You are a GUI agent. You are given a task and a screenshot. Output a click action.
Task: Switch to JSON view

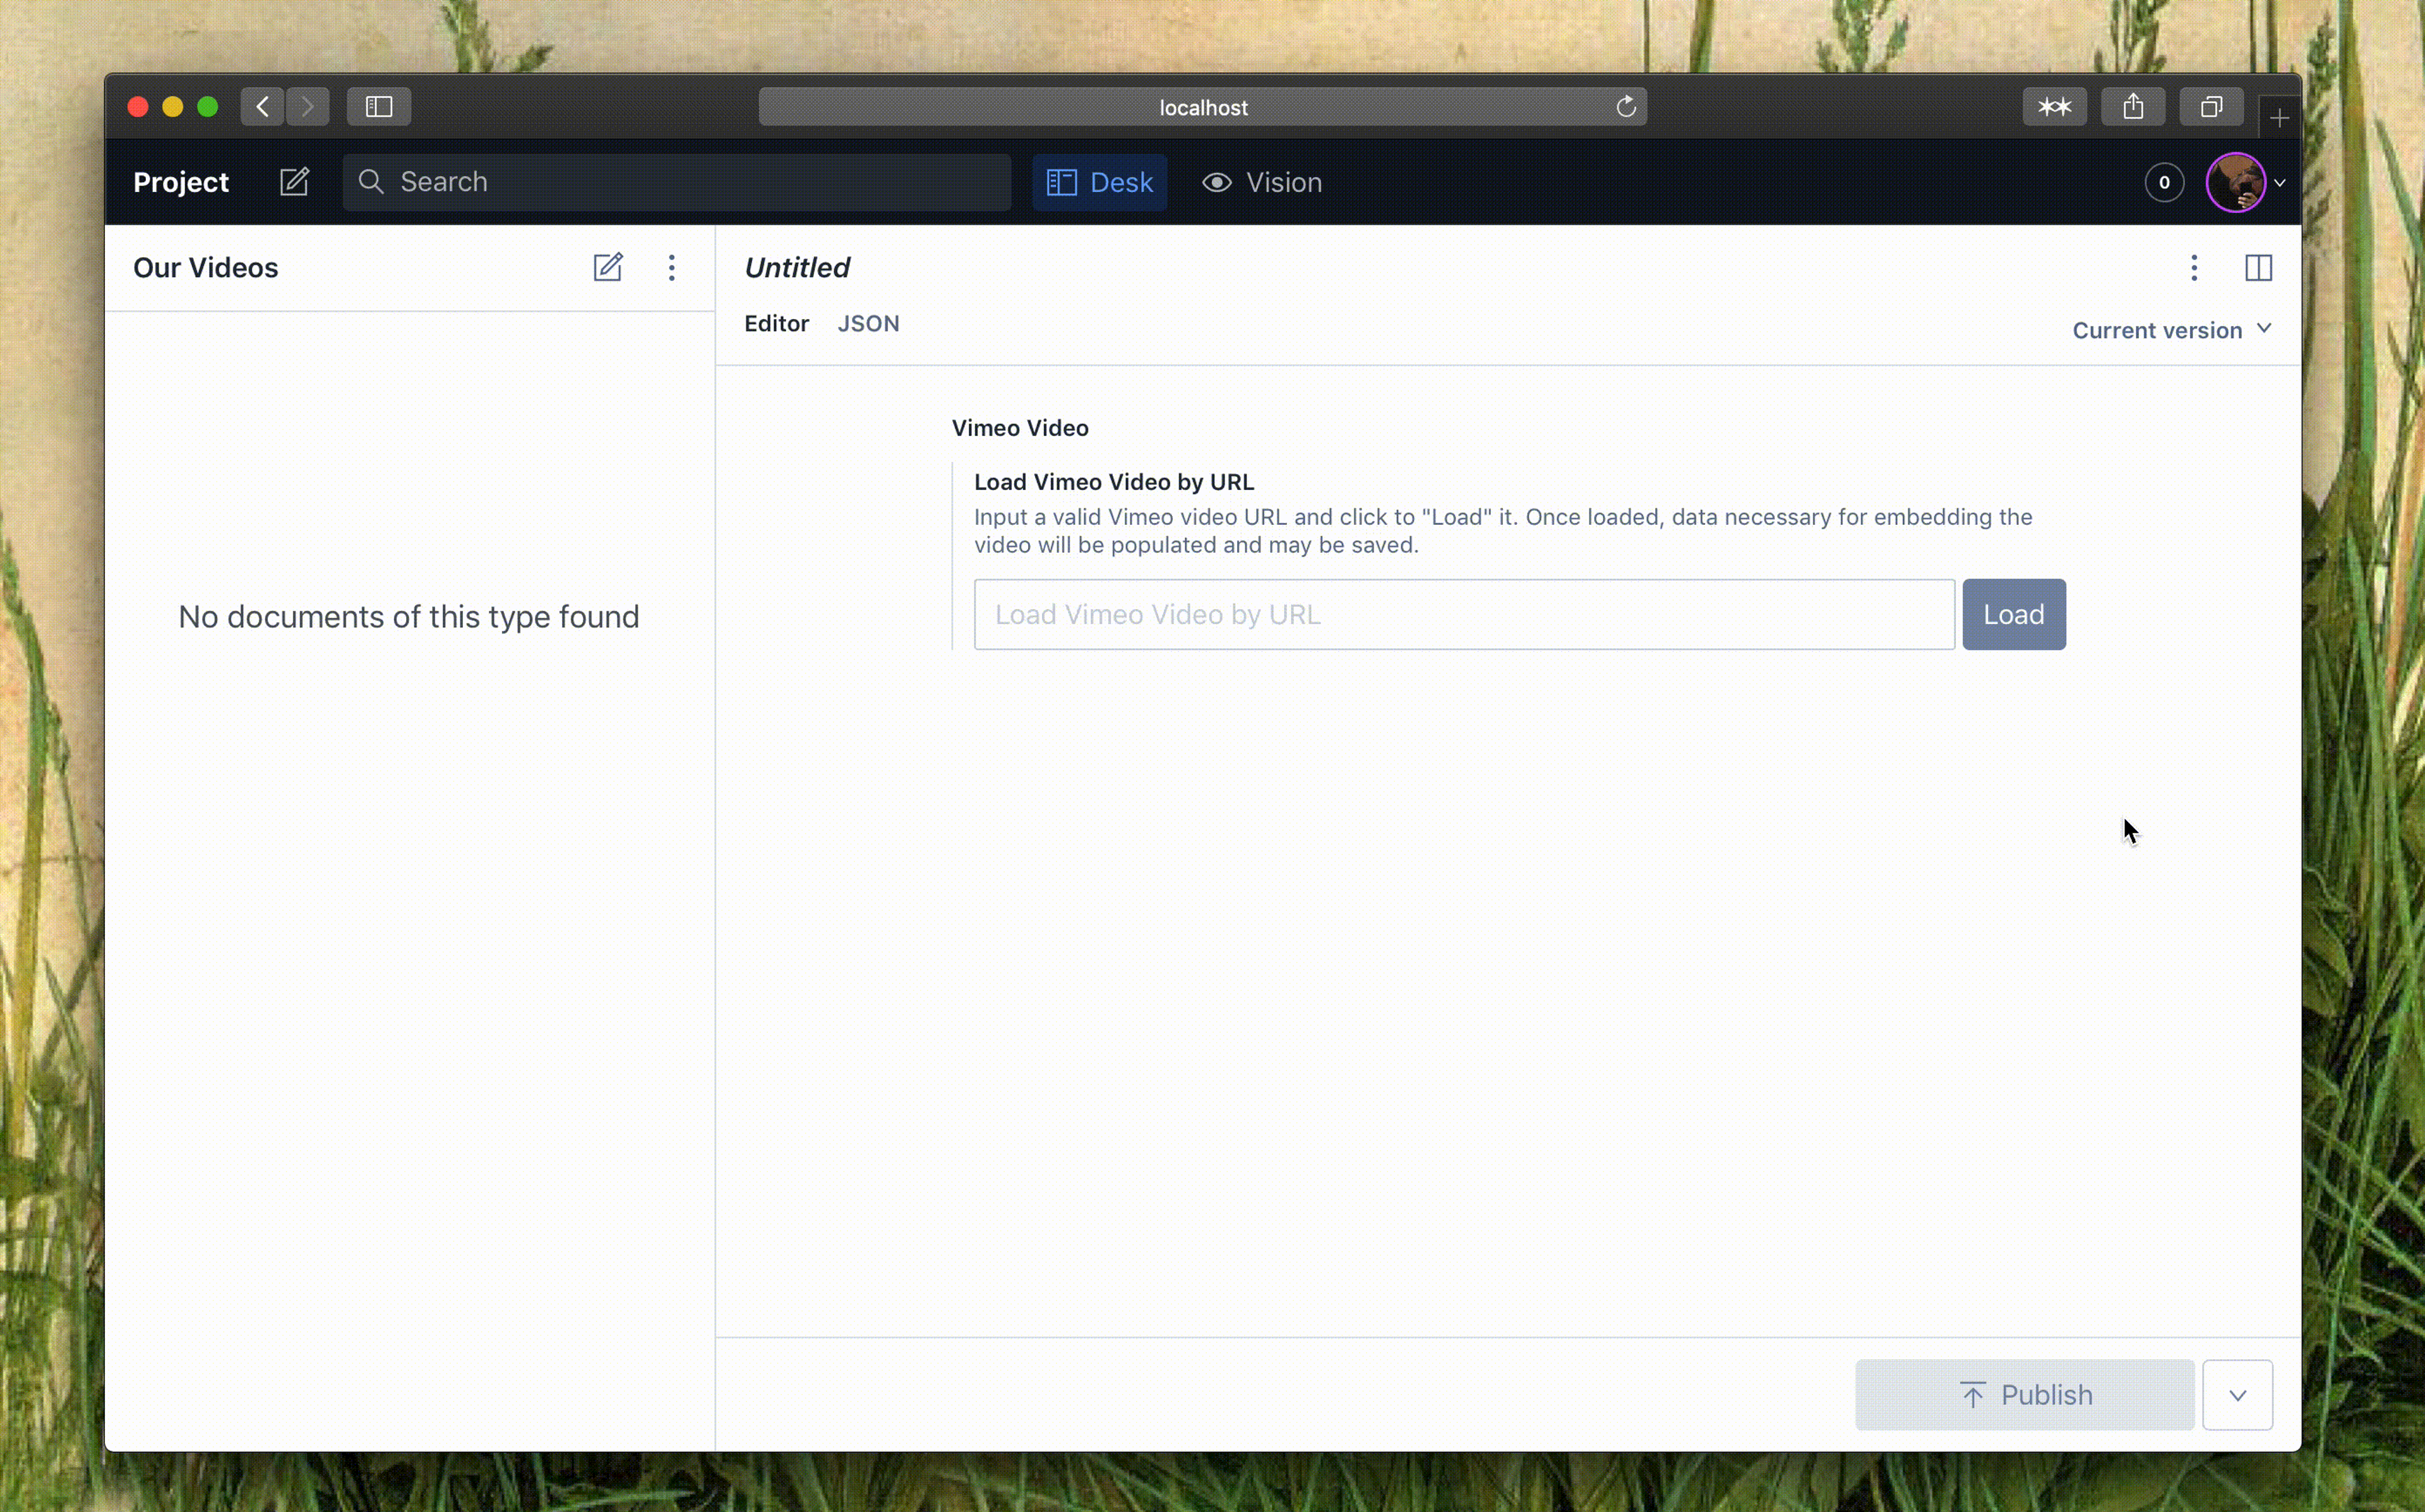click(869, 322)
